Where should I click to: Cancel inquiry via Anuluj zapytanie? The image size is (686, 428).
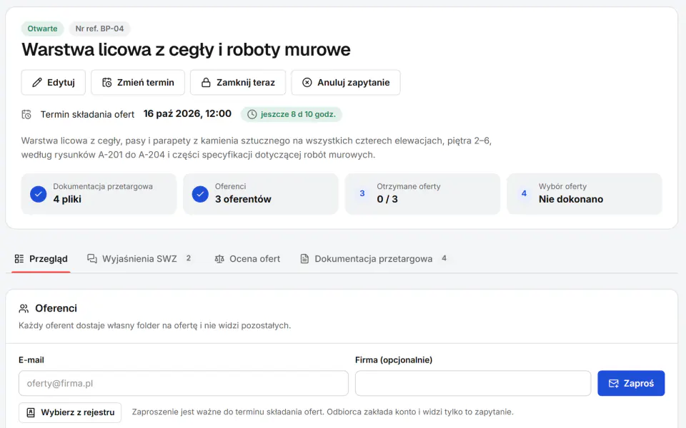tap(346, 83)
